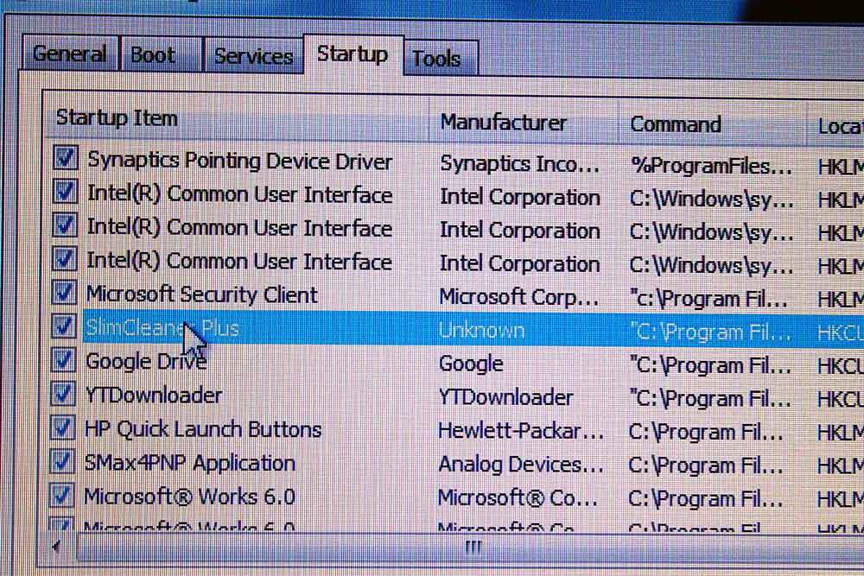
Task: Select the Startup tab
Action: point(353,54)
